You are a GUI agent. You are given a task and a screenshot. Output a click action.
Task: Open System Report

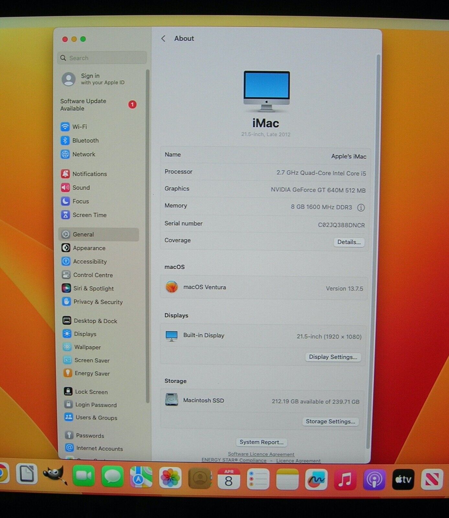click(x=262, y=442)
